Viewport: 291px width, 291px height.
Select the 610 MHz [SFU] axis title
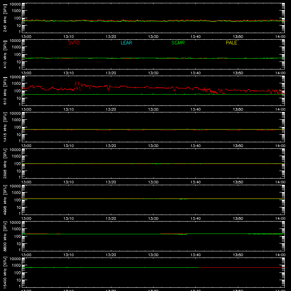tap(5, 91)
